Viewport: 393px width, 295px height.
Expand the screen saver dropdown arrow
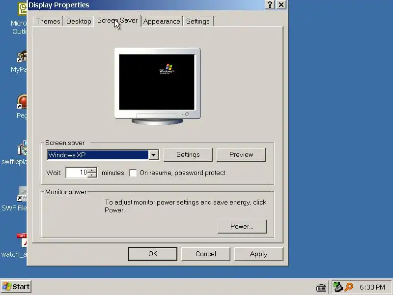pyautogui.click(x=153, y=155)
